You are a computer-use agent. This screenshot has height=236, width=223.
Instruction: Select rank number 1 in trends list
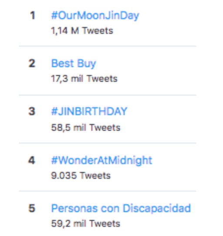point(33,15)
